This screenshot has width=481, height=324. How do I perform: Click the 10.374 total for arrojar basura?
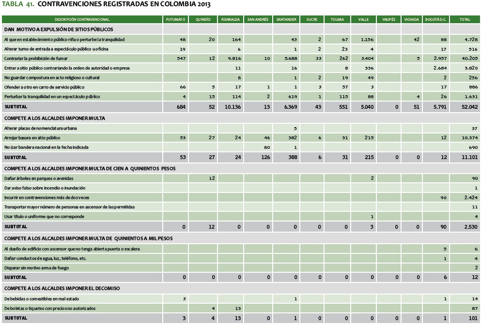463,137
